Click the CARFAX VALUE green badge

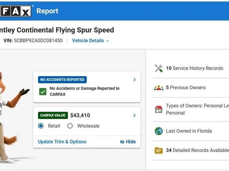tap(53, 115)
